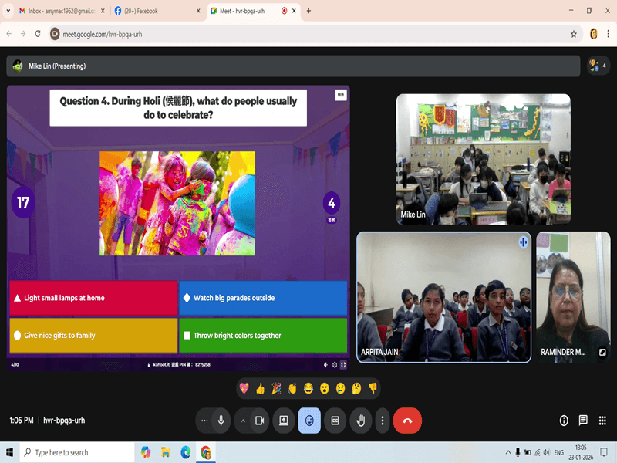Screen dimensions: 617x463
Task: Send the thumbs up reaction
Action: click(260, 388)
